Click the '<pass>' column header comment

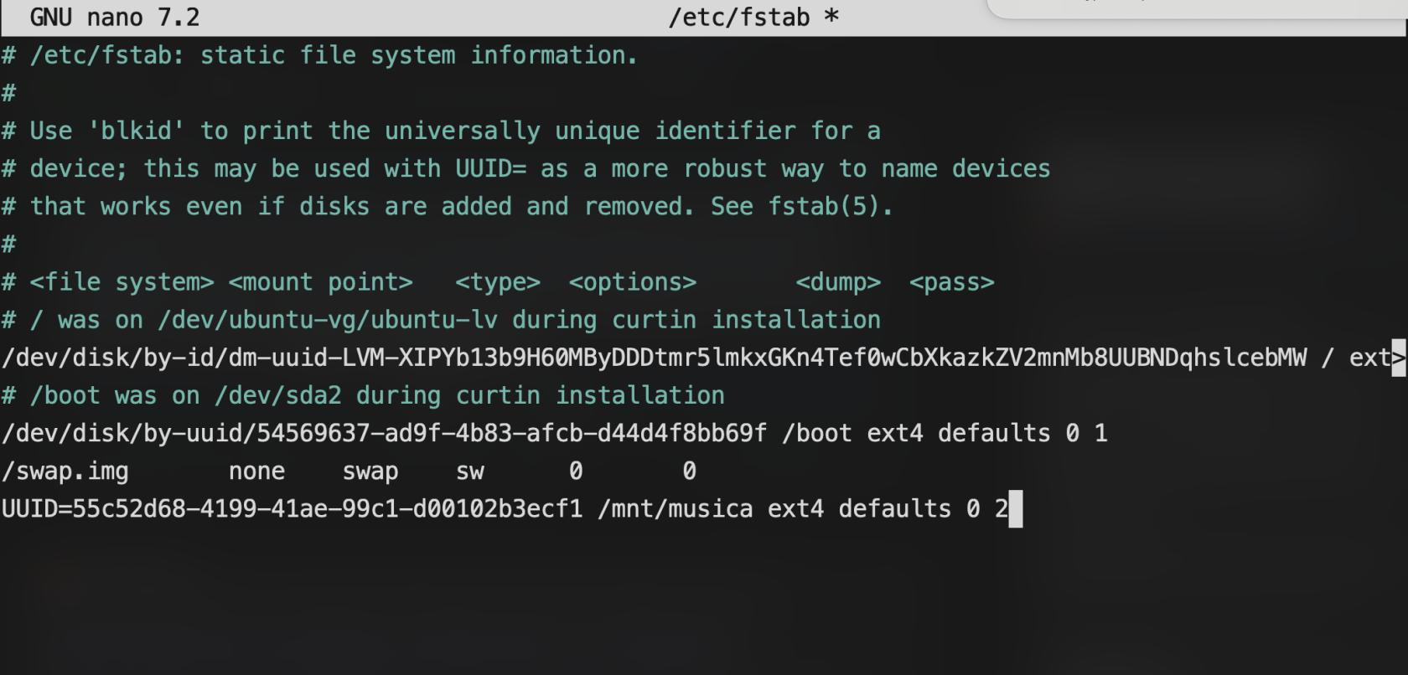point(952,282)
